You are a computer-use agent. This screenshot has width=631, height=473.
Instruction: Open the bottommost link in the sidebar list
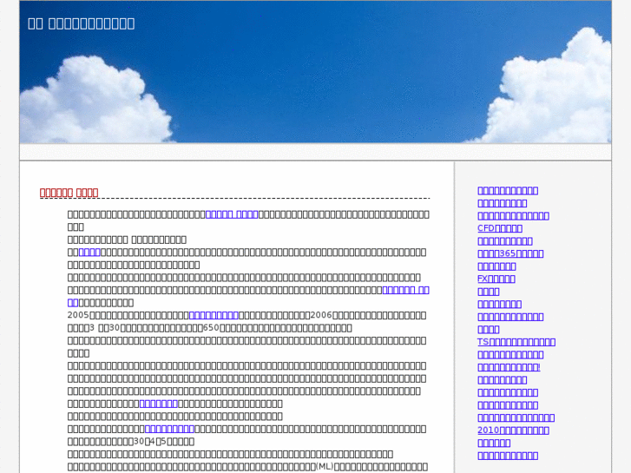coord(508,456)
